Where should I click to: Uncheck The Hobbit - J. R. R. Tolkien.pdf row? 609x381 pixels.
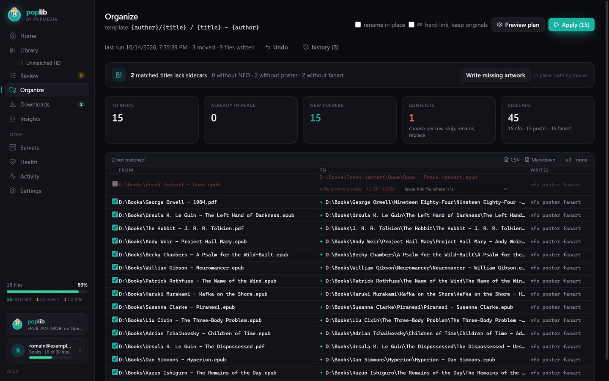115,228
